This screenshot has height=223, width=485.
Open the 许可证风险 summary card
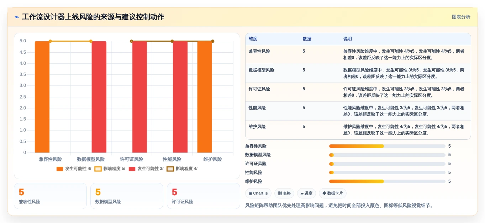(x=204, y=196)
